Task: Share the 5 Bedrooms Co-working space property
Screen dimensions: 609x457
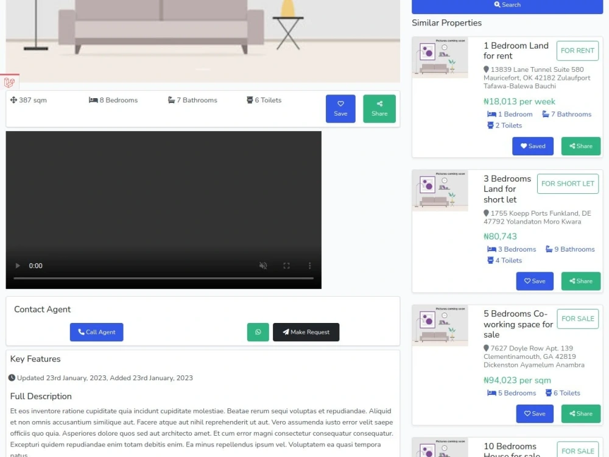Action: tap(581, 414)
